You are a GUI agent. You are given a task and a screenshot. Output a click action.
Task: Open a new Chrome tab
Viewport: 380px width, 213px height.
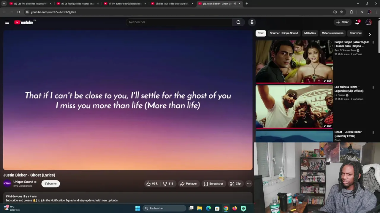click(x=246, y=4)
